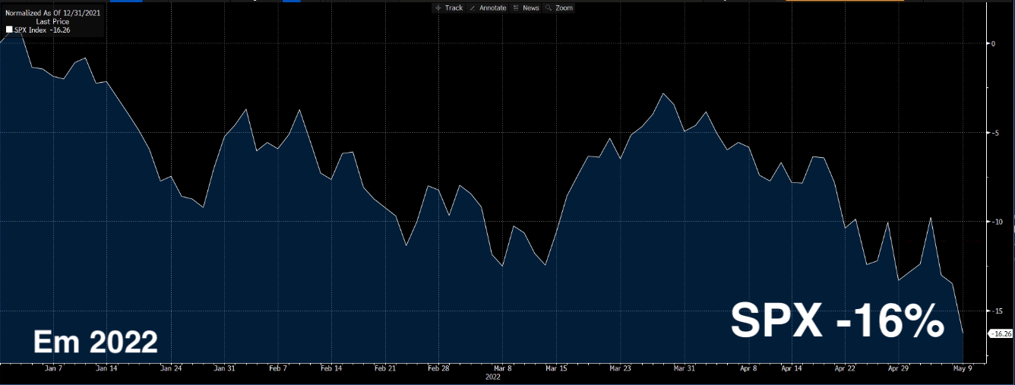Show News on the chart

click(526, 8)
